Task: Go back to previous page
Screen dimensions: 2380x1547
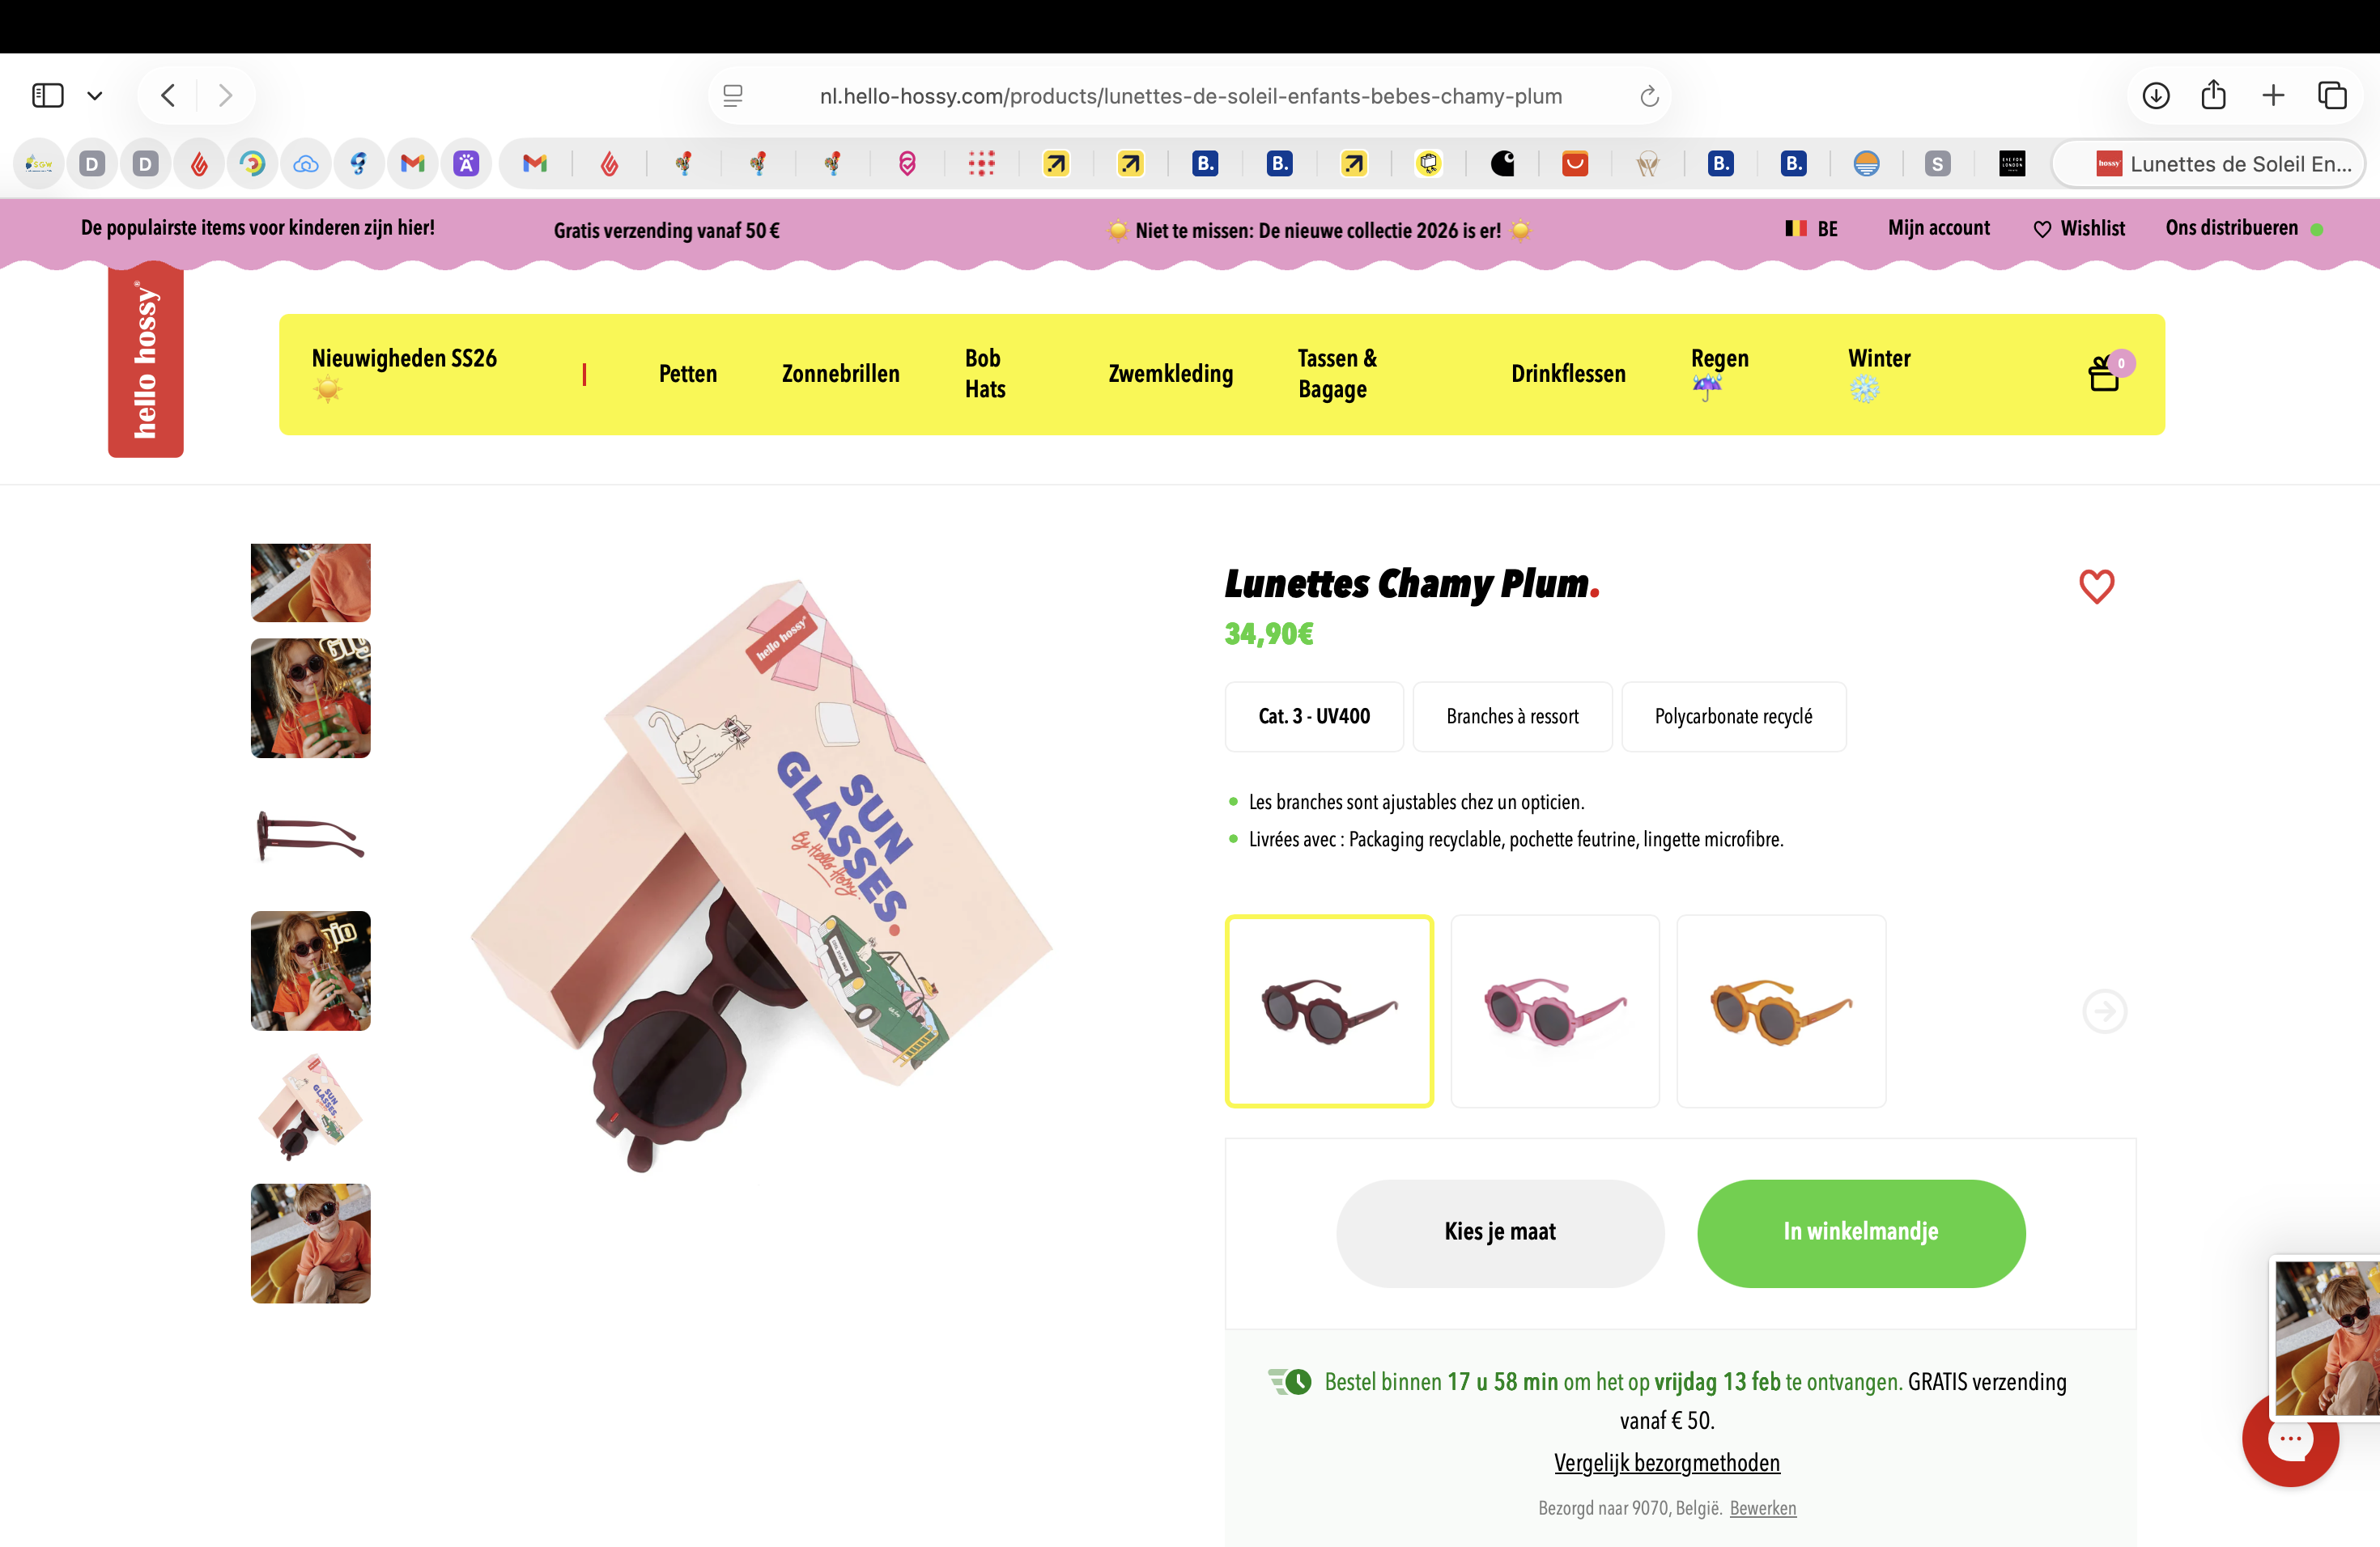Action: click(168, 96)
